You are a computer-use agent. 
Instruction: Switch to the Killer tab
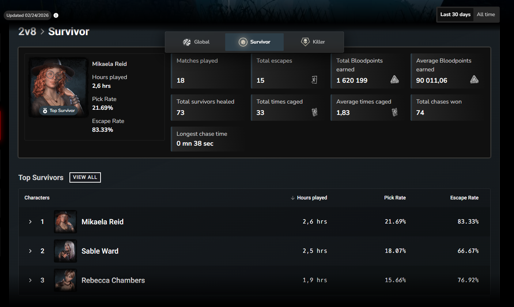point(313,42)
